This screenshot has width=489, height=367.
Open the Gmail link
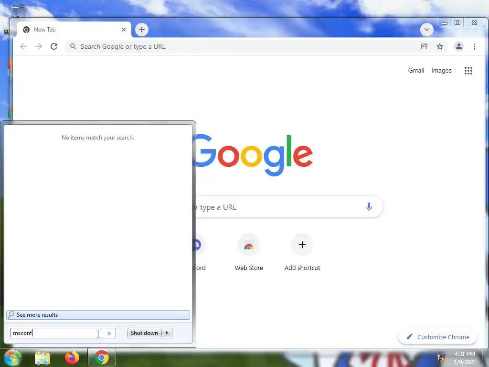(416, 71)
